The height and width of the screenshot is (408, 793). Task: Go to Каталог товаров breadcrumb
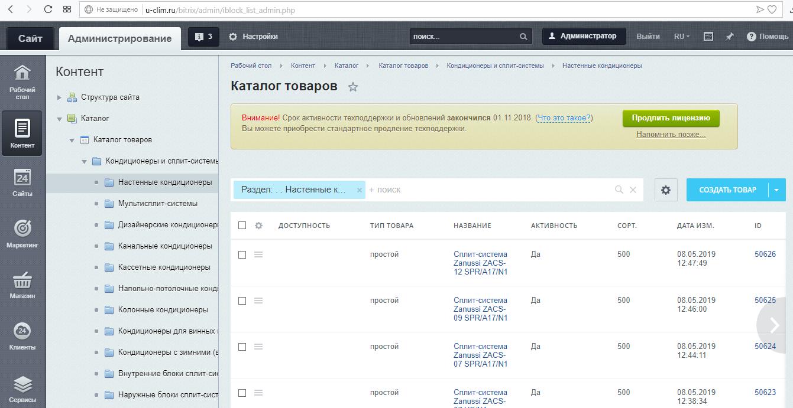pyautogui.click(x=403, y=66)
